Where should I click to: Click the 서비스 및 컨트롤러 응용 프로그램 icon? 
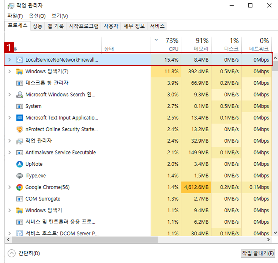pyautogui.click(x=20, y=222)
